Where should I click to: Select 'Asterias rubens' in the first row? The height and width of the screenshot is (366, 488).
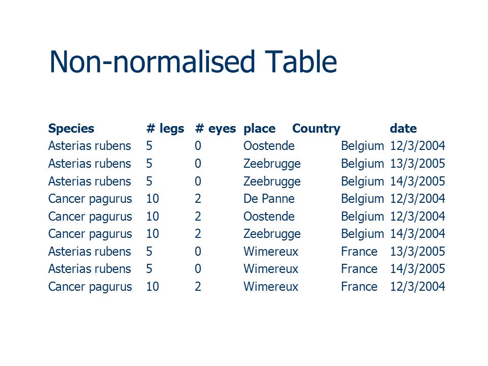(x=89, y=146)
